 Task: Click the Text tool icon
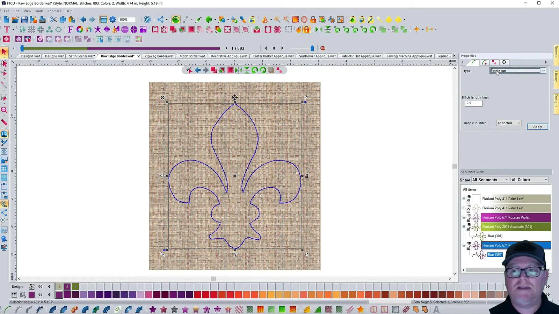click(x=6, y=30)
